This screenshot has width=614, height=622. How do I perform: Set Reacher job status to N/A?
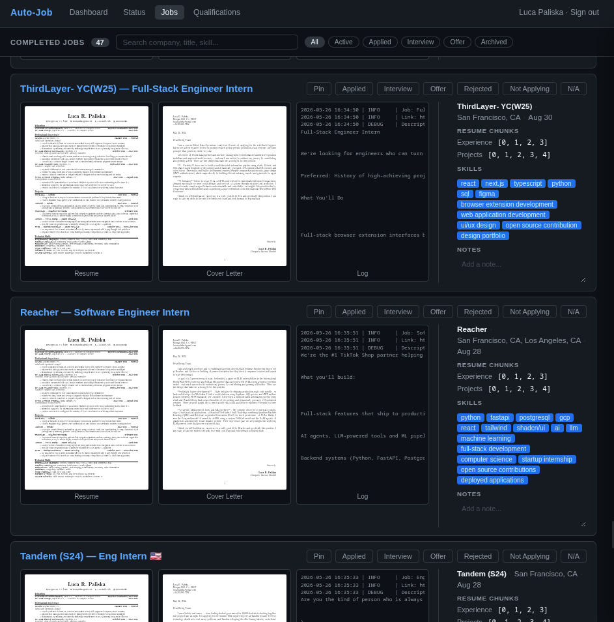tap(573, 312)
